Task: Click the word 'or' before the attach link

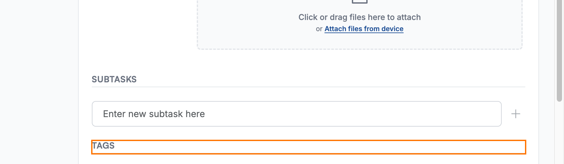Action: 319,29
